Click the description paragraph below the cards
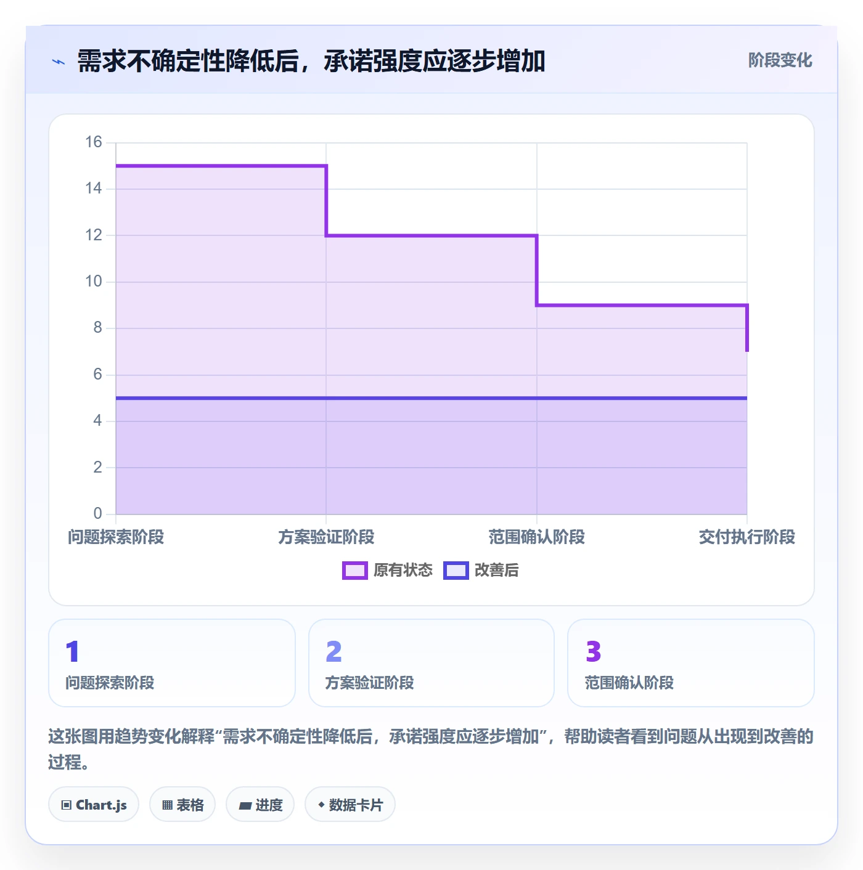The height and width of the screenshot is (870, 863). pyautogui.click(x=431, y=749)
